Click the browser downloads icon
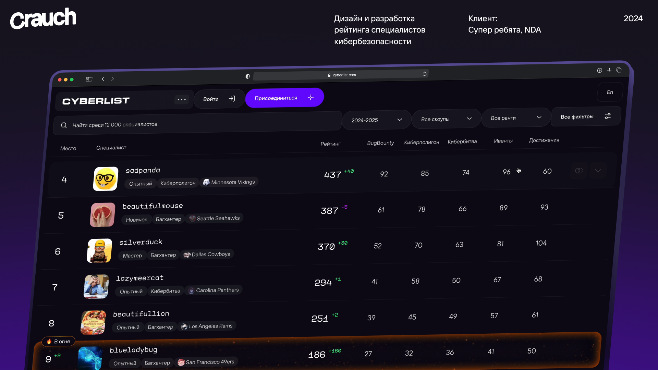Screen dimensions: 658x370 point(599,70)
